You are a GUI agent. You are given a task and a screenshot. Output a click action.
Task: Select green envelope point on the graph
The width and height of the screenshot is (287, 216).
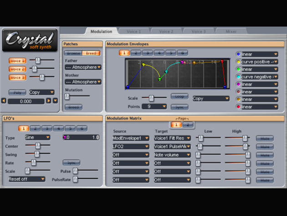[x=159, y=79]
